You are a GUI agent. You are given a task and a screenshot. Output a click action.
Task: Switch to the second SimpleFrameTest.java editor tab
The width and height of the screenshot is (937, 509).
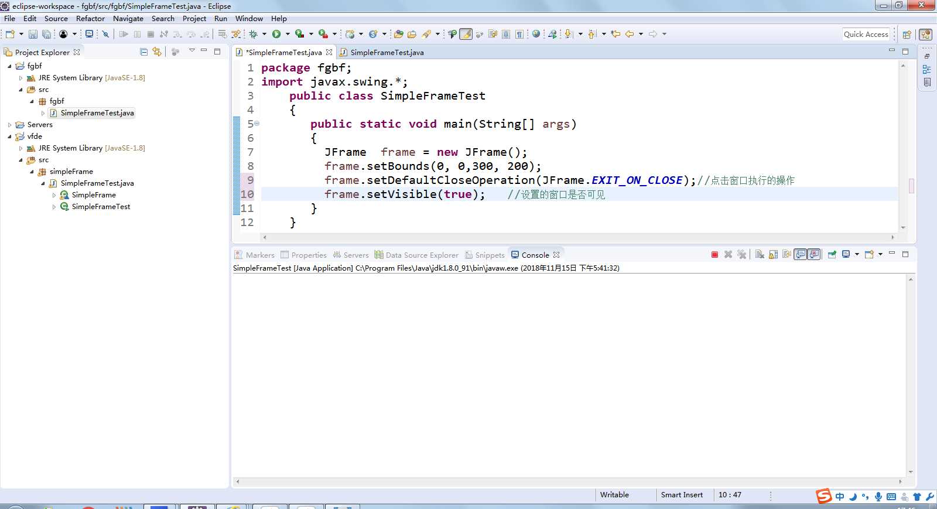382,52
